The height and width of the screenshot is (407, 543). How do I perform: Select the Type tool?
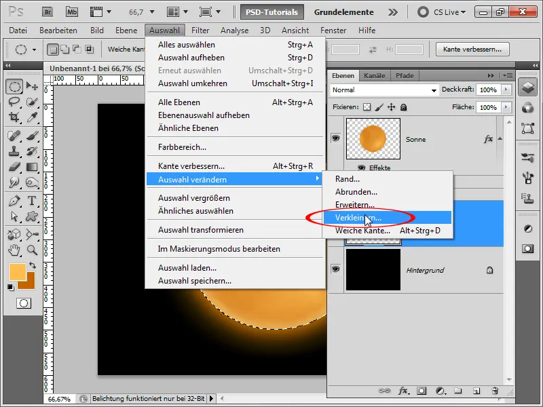coord(32,201)
